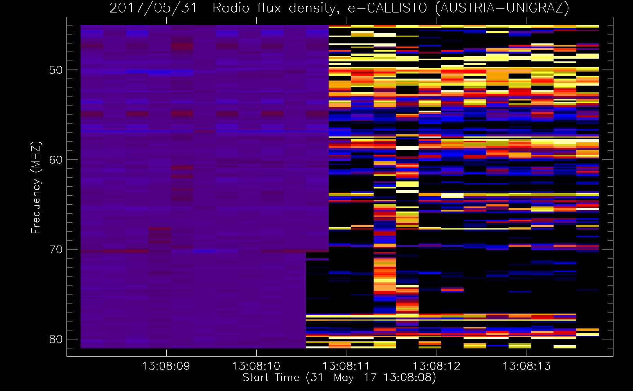Screen dimensions: 633x391
Task: Click the 13:08:12 time tick label
Action: [x=437, y=366]
